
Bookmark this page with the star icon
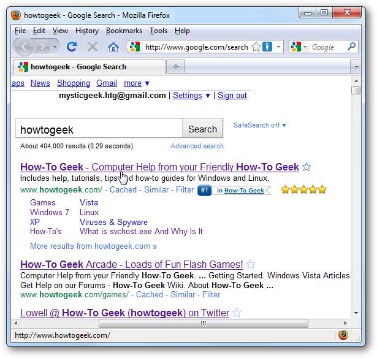tap(256, 47)
